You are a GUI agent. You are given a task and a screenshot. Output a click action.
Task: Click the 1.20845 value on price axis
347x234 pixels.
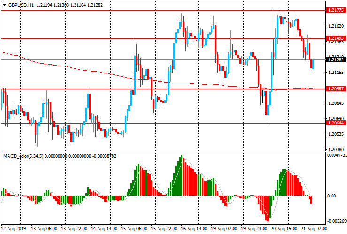coord(336,103)
